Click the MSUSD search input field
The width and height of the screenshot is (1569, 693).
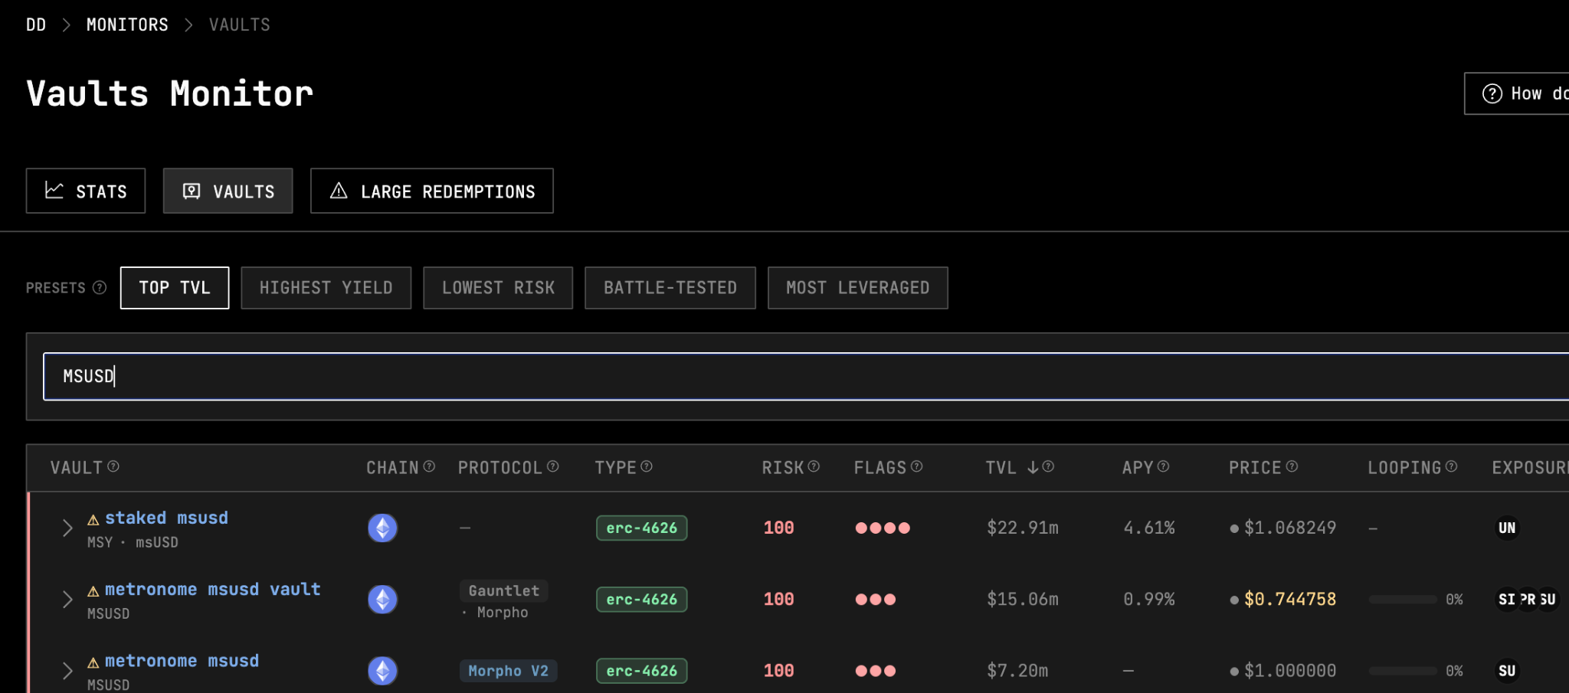pyautogui.click(x=806, y=377)
